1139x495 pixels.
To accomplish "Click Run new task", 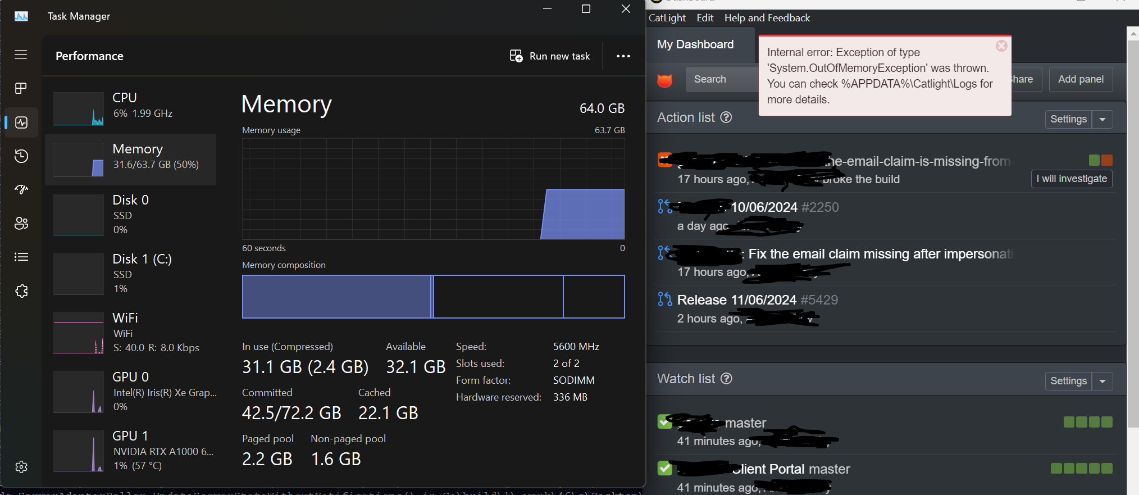I will (550, 56).
